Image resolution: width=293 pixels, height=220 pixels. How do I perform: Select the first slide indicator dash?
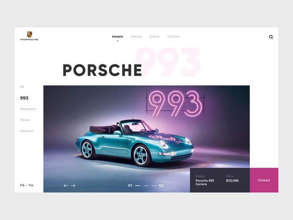[138, 186]
